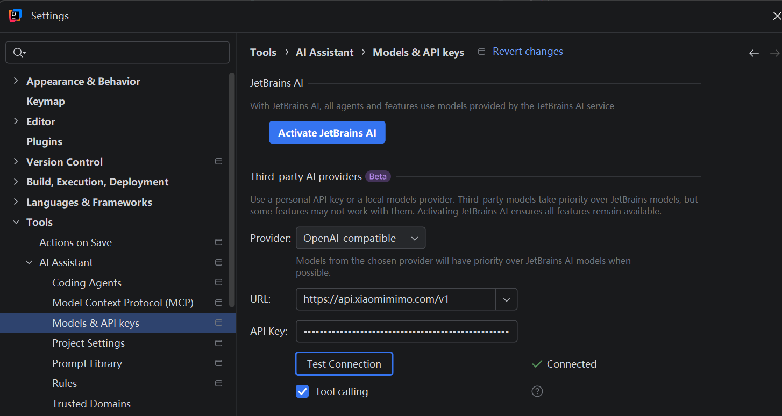Click into the API Key field
Screen dimensions: 782x416
406,332
